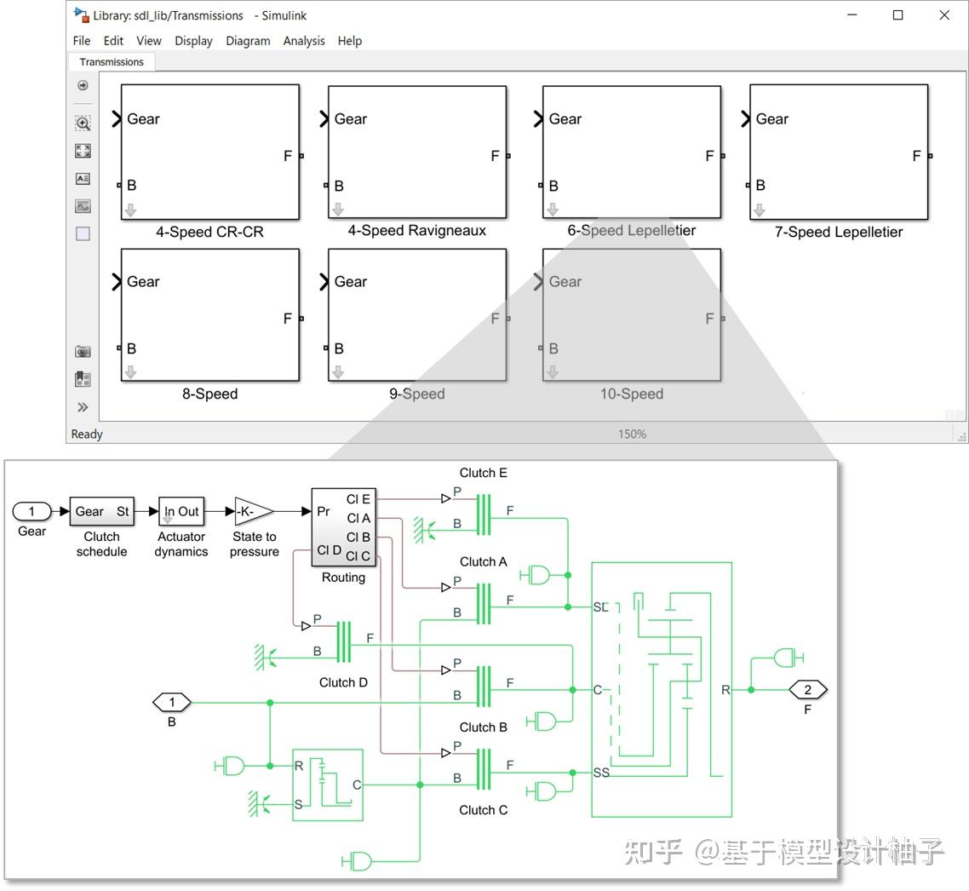
Task: Click the Fit-to-view icon in the sidebar
Action: point(82,151)
